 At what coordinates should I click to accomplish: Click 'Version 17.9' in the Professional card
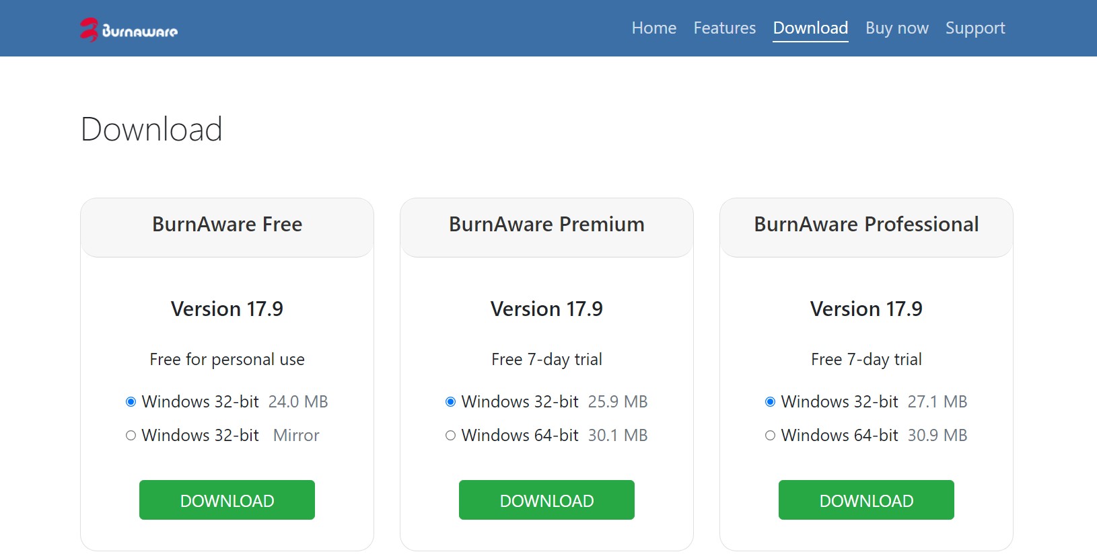pyautogui.click(x=866, y=309)
